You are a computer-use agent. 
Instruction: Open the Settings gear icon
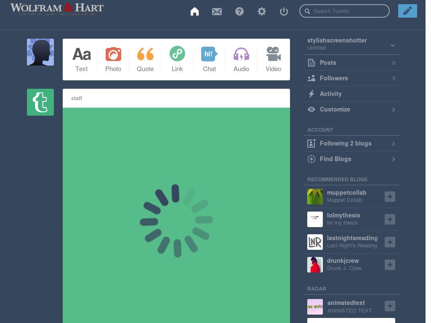pos(261,11)
